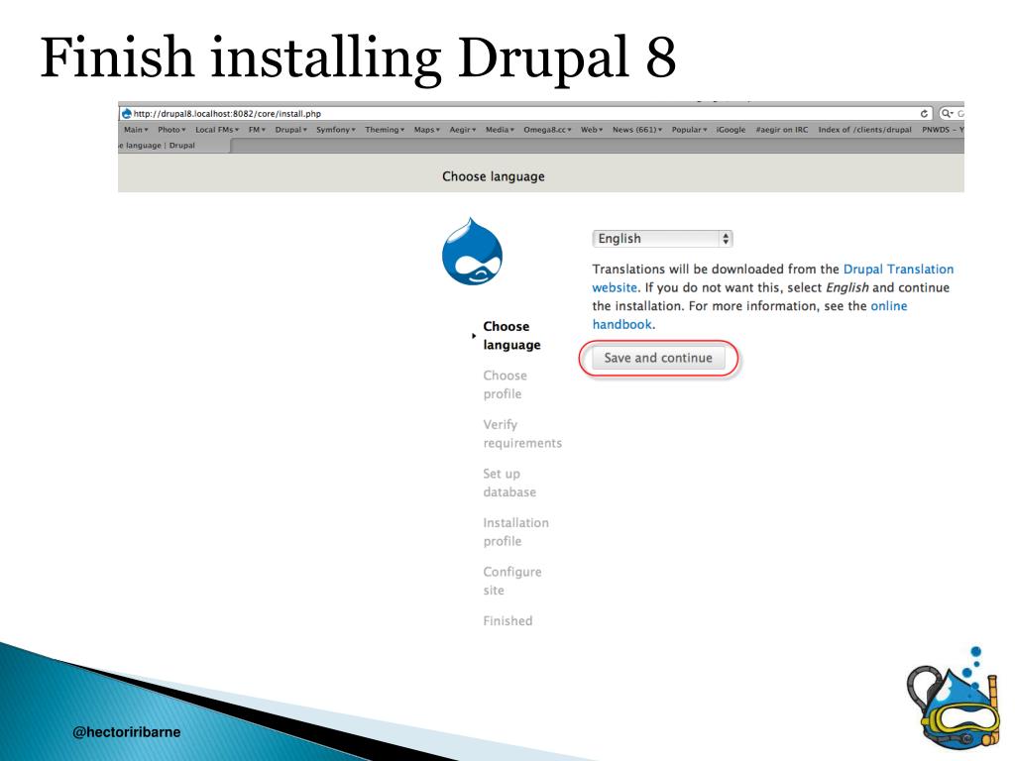
Task: Open the Omega8.cc bookmarks folder
Action: [547, 130]
